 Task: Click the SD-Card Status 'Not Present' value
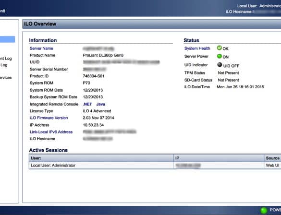tap(228, 80)
